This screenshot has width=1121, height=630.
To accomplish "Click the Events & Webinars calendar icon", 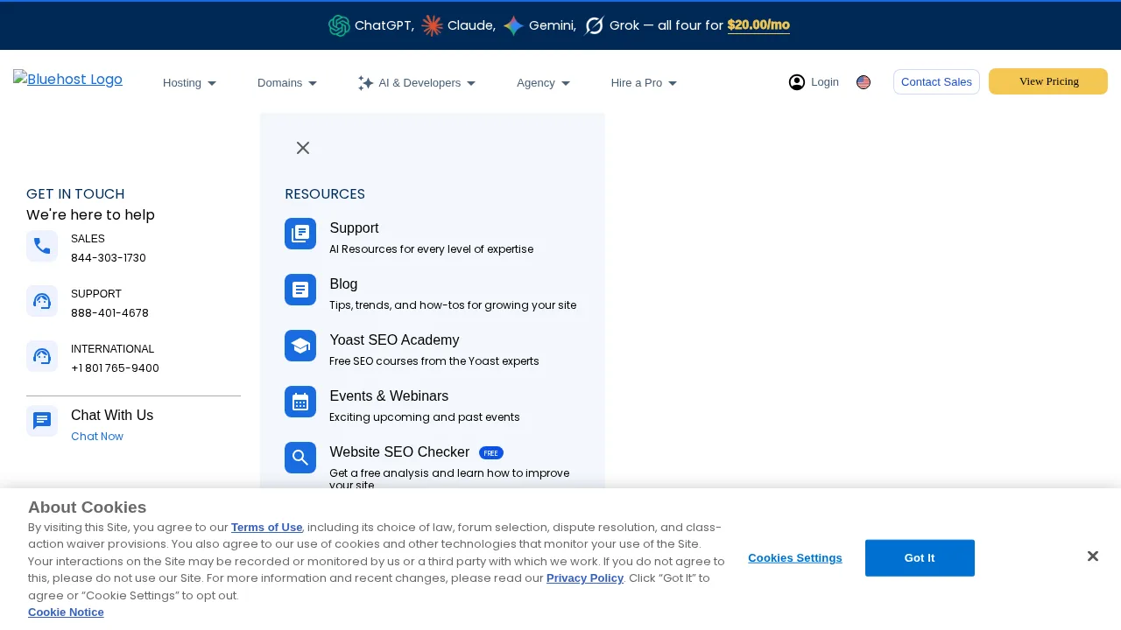I will click(300, 402).
